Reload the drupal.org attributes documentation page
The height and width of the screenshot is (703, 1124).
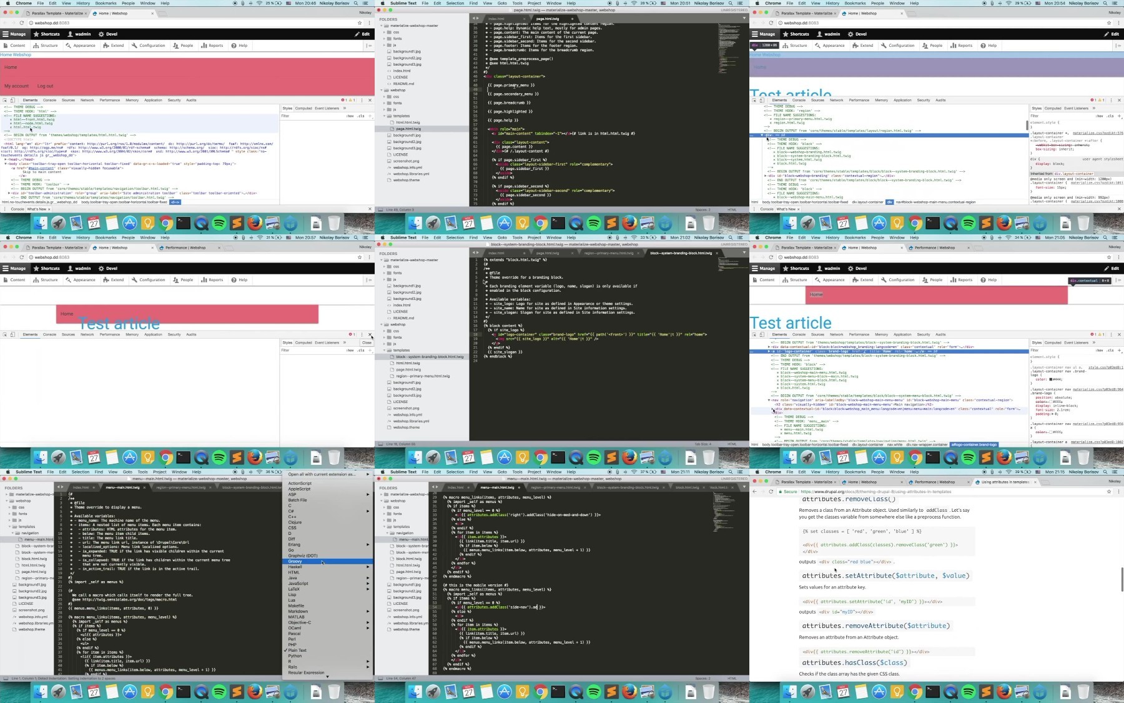(771, 492)
